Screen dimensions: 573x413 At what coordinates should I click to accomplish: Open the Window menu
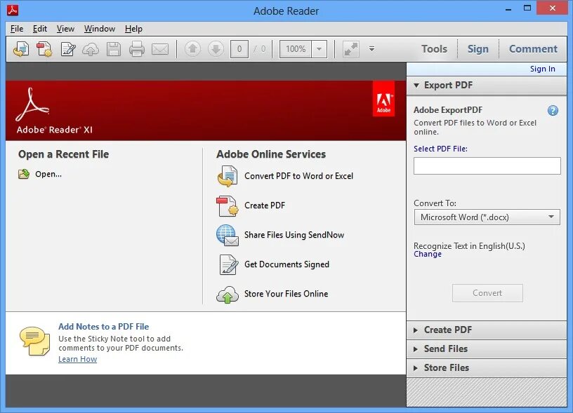[x=100, y=29]
